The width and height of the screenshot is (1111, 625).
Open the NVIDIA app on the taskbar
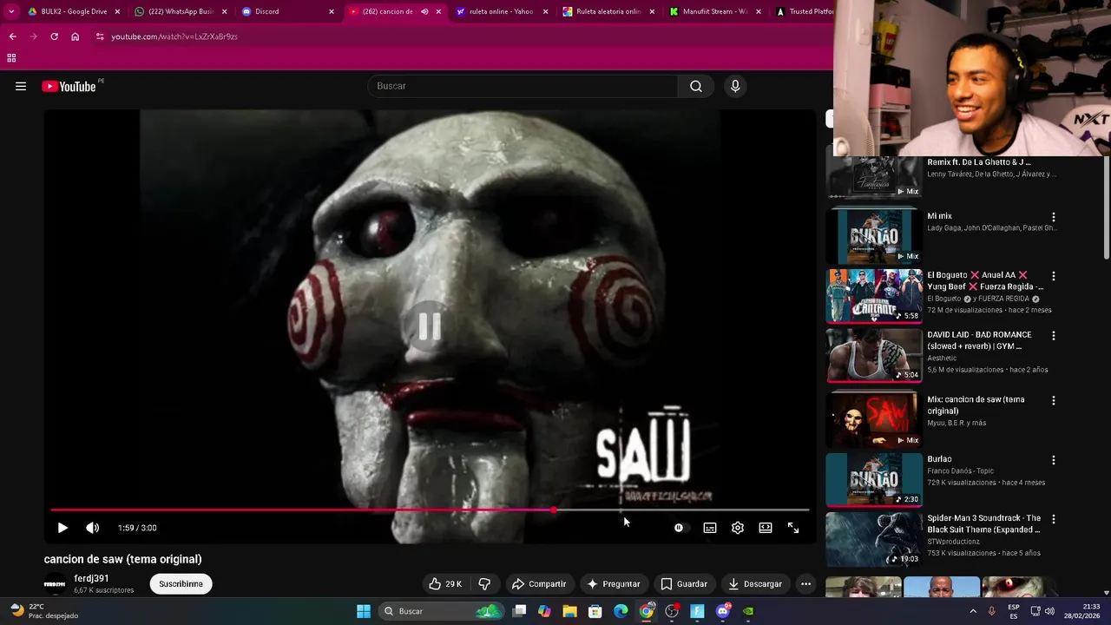[x=748, y=611]
